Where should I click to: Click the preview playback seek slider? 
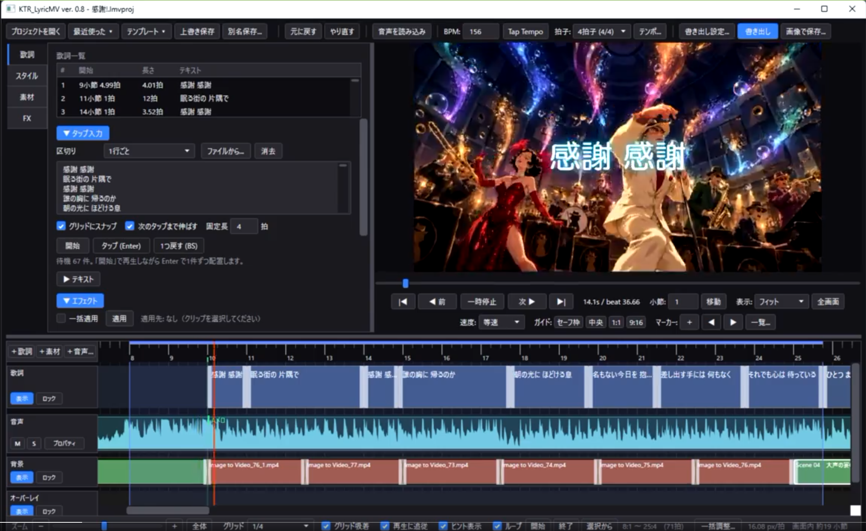[x=617, y=283]
